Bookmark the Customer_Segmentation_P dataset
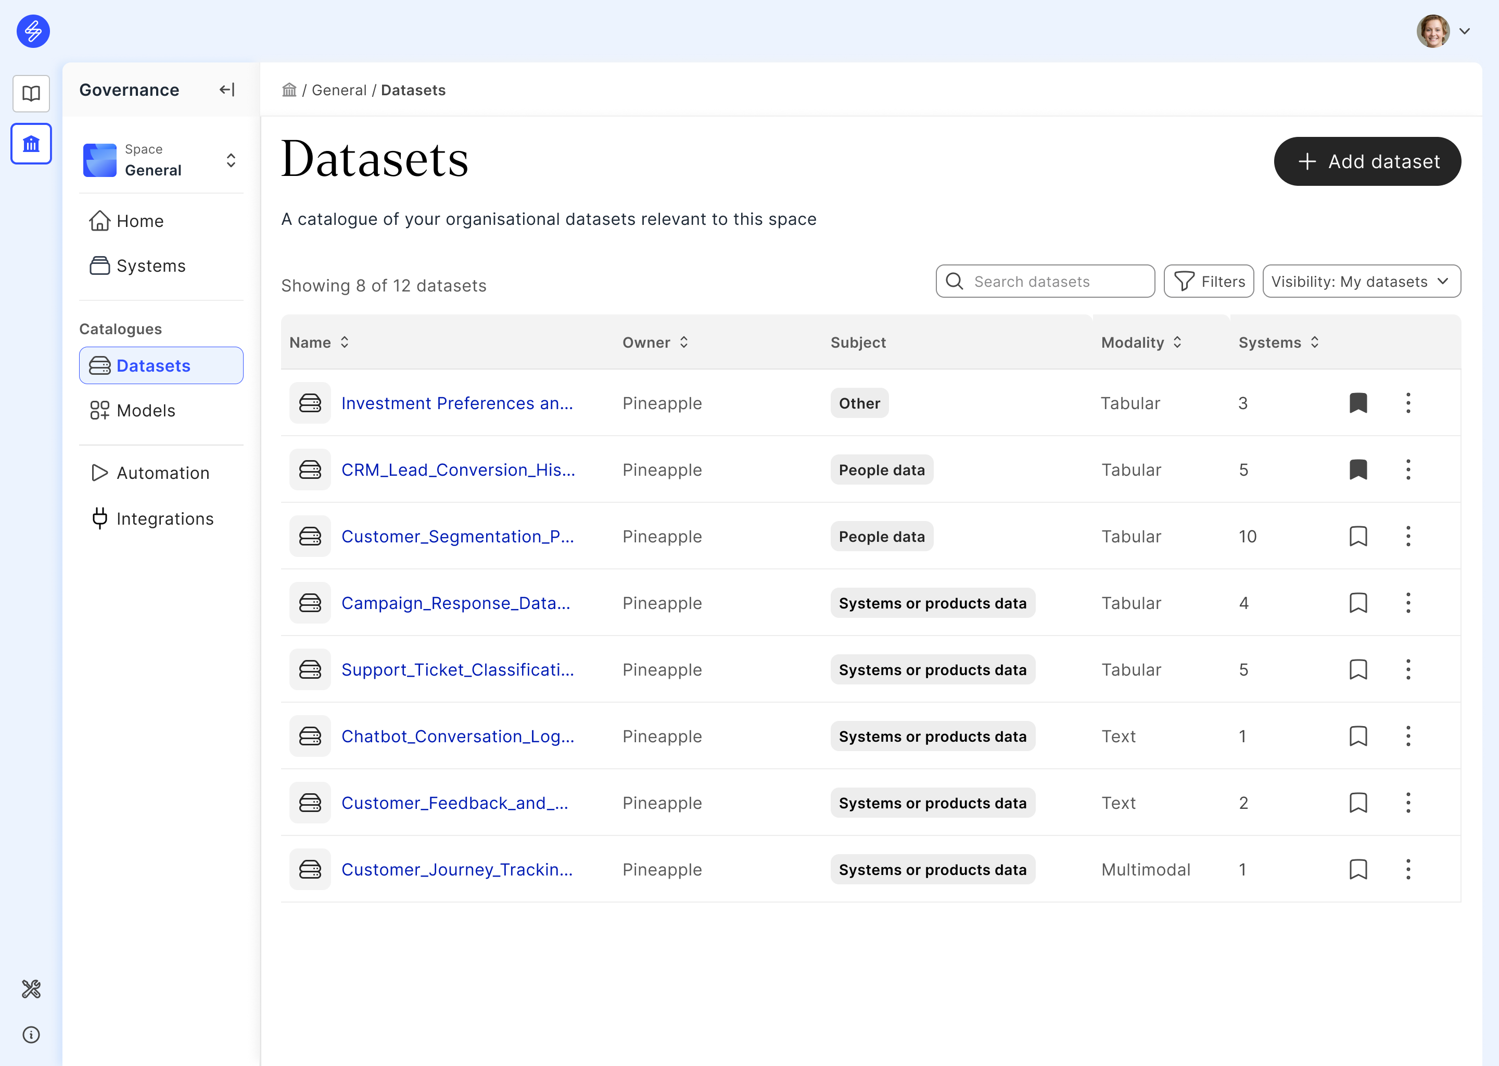The width and height of the screenshot is (1499, 1066). point(1358,536)
